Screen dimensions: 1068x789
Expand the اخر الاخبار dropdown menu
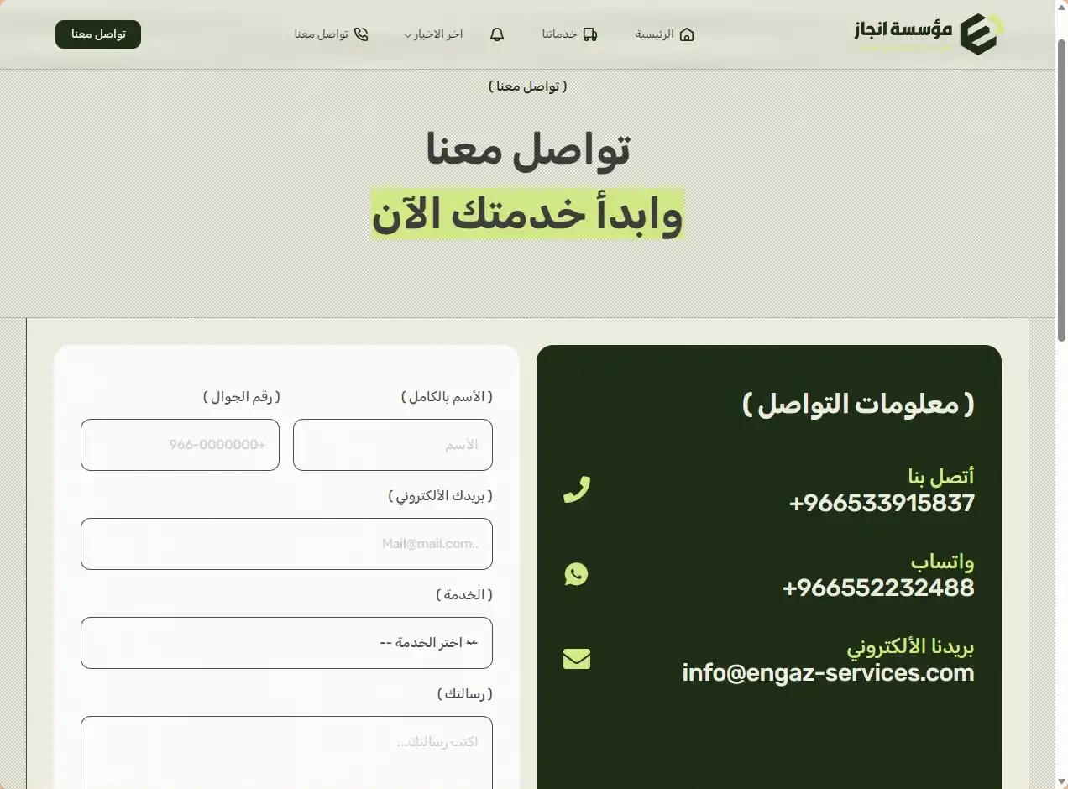[433, 34]
